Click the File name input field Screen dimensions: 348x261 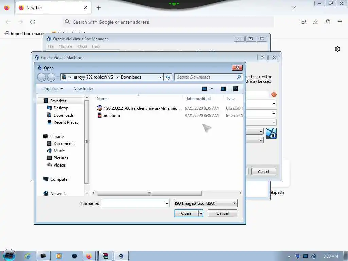click(133, 203)
